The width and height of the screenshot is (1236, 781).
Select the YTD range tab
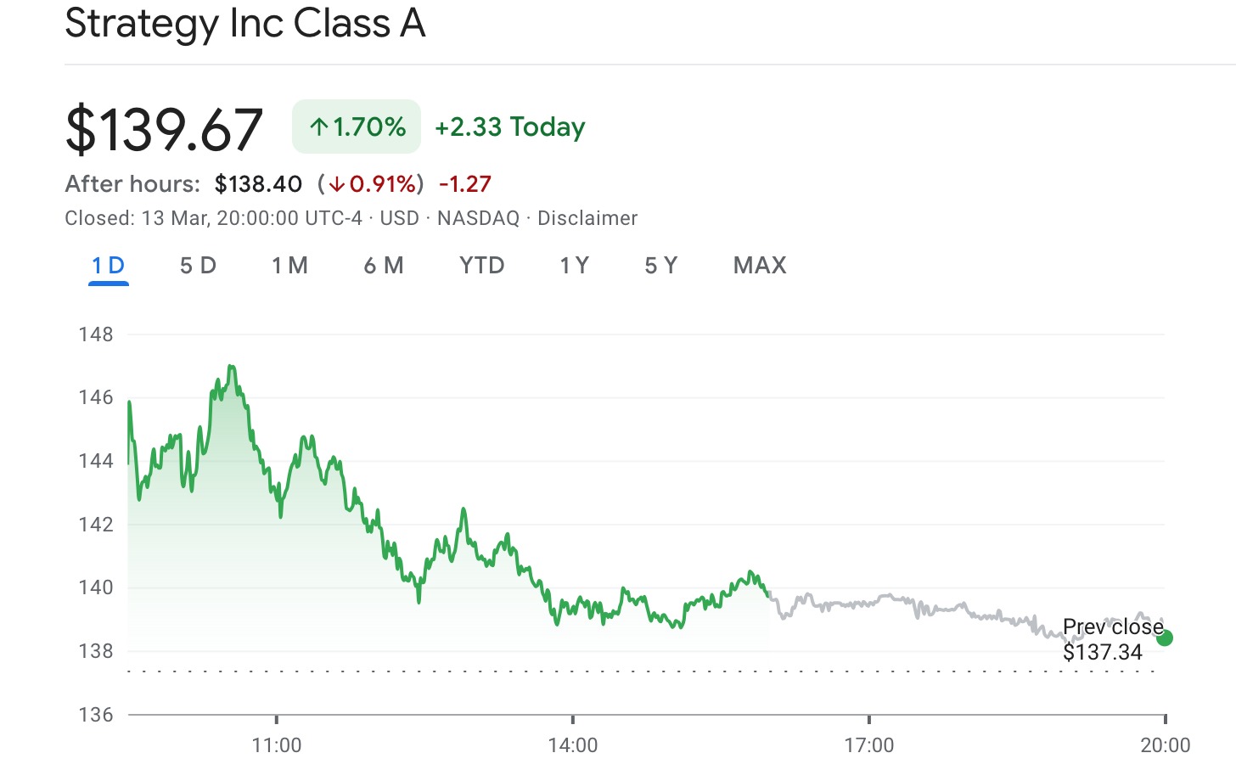pos(481,266)
